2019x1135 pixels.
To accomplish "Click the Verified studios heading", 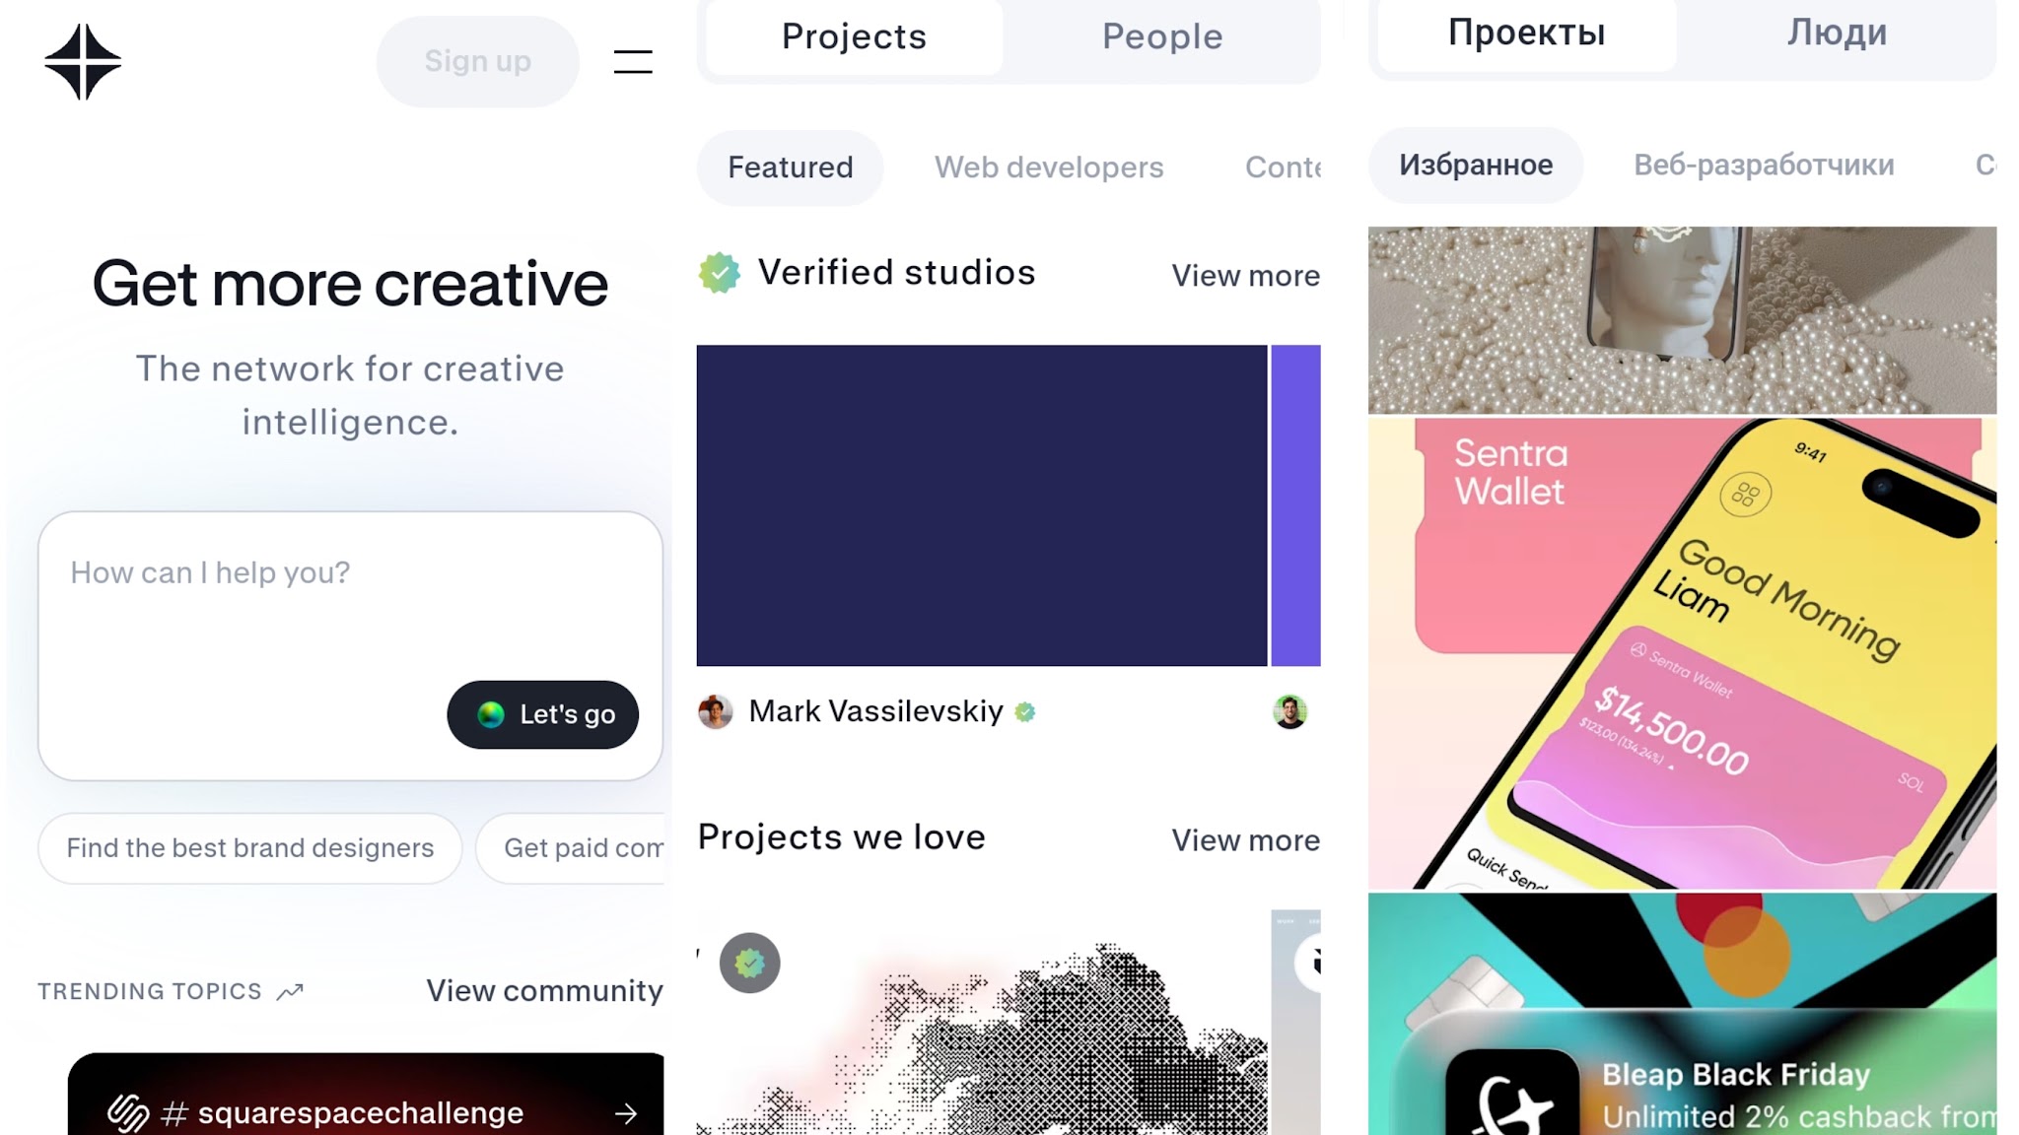I will tap(896, 273).
